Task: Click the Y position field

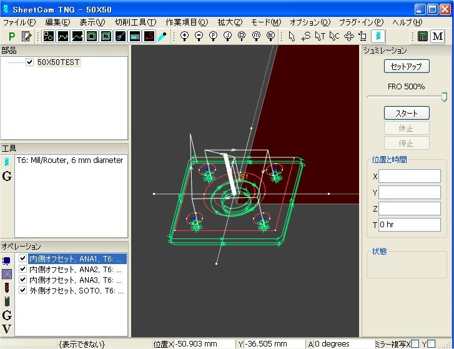Action: coord(410,192)
